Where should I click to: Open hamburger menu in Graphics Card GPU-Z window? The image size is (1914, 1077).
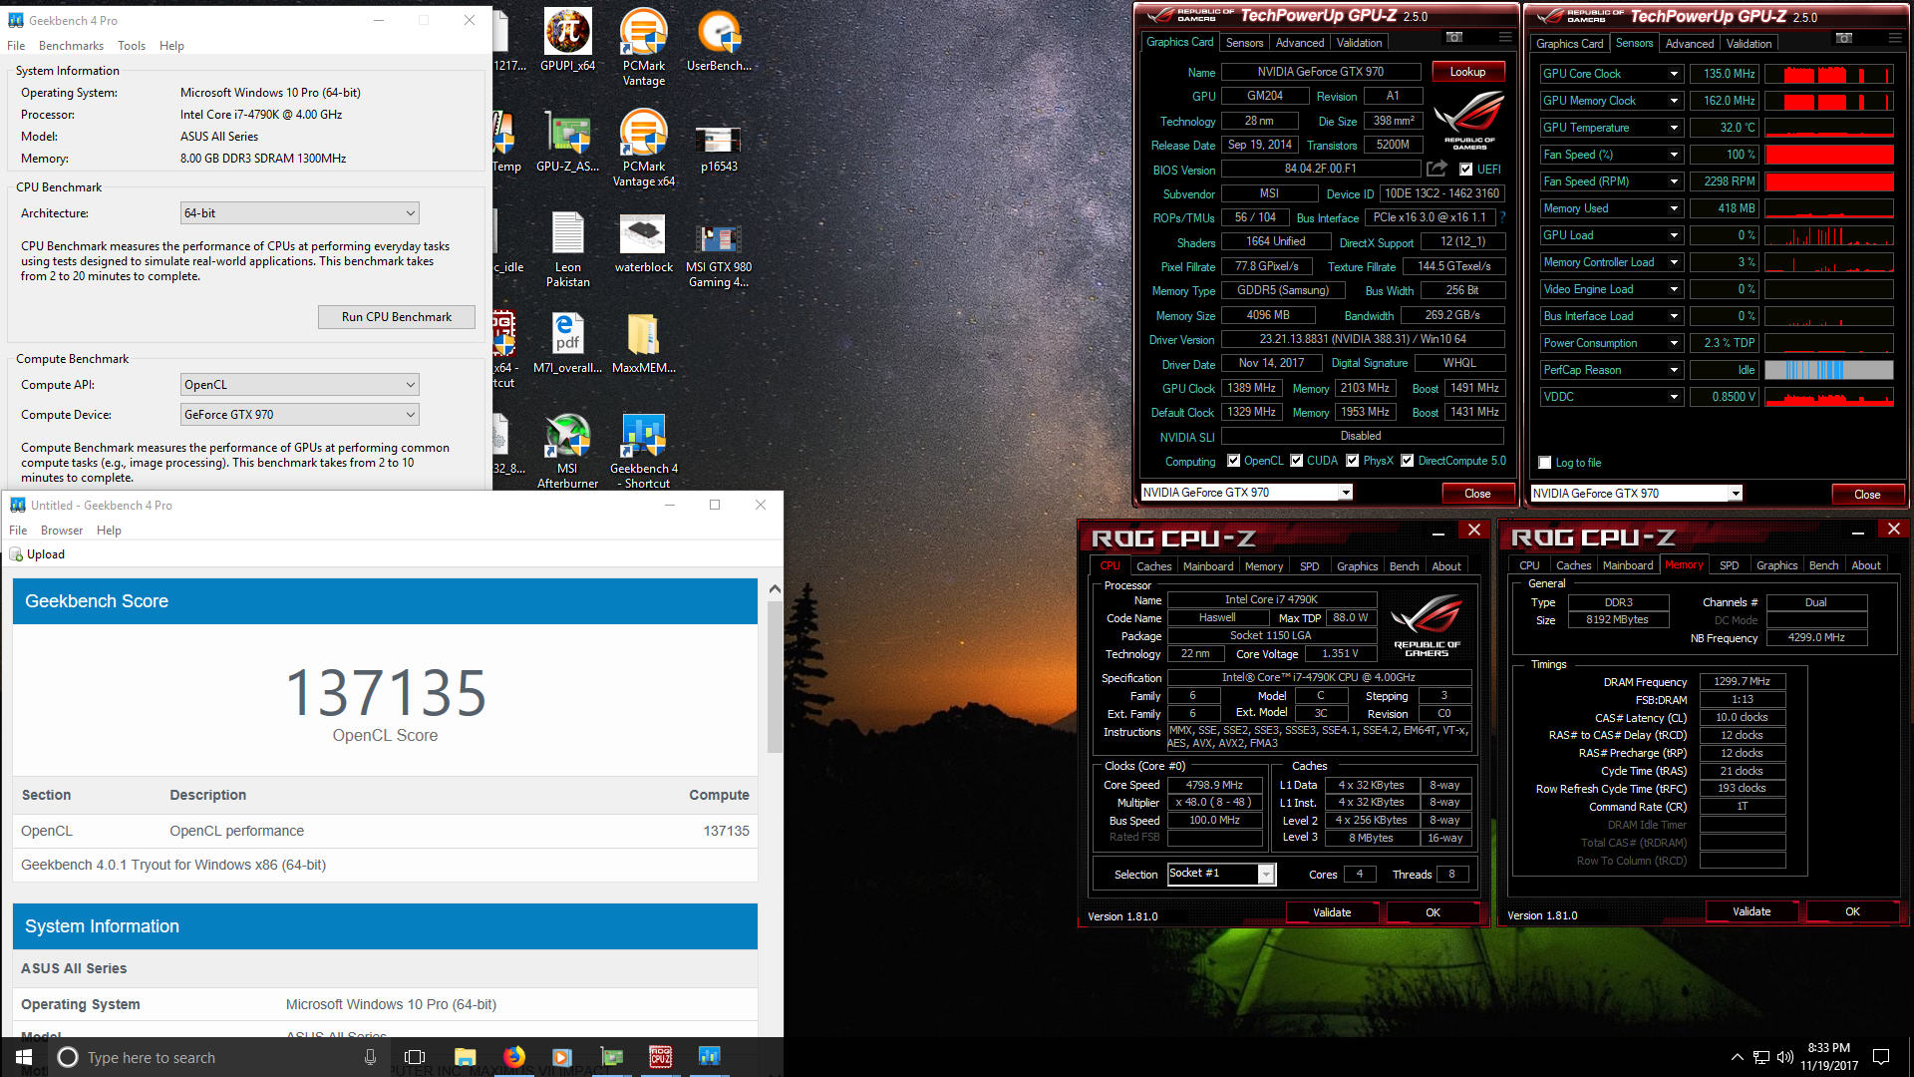(1505, 37)
